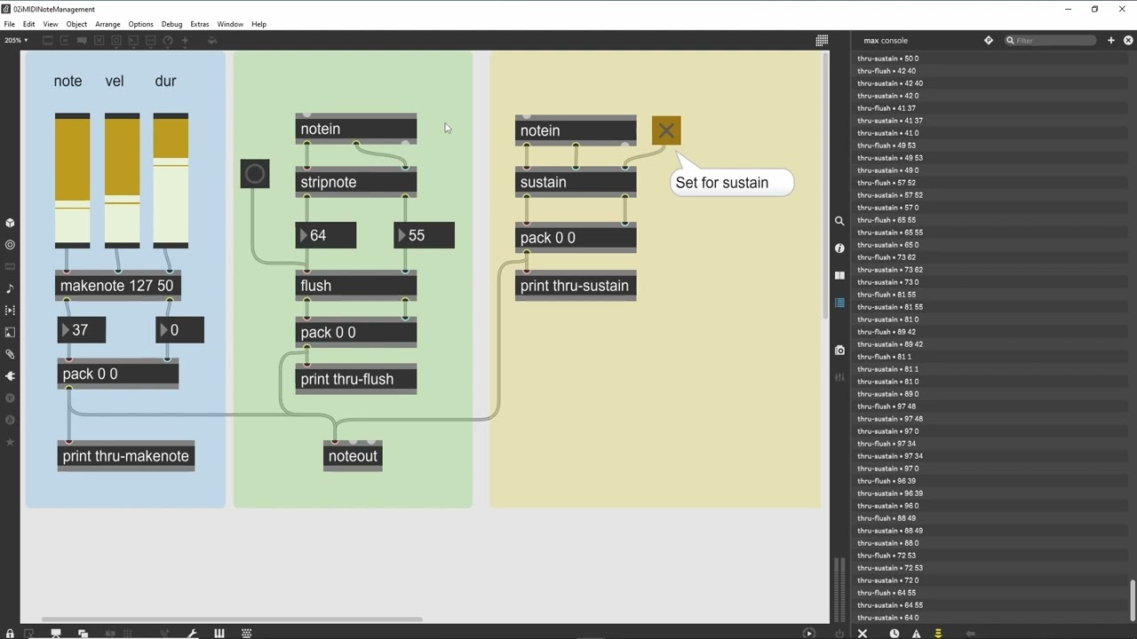Click the diamond icon beside the console filter
Image resolution: width=1137 pixels, height=639 pixels.
tap(989, 40)
